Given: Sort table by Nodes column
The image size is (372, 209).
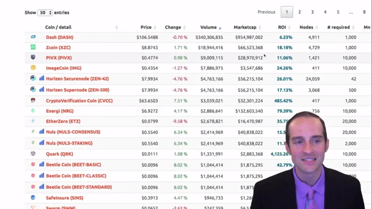Looking at the screenshot, I should (x=306, y=27).
